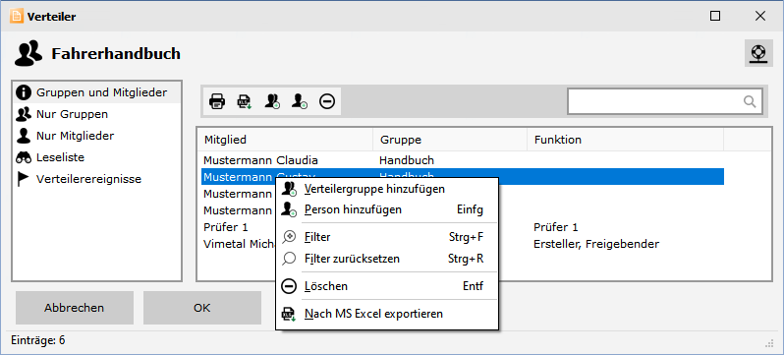
Task: Choose Löschen in the context menu
Action: 387,286
